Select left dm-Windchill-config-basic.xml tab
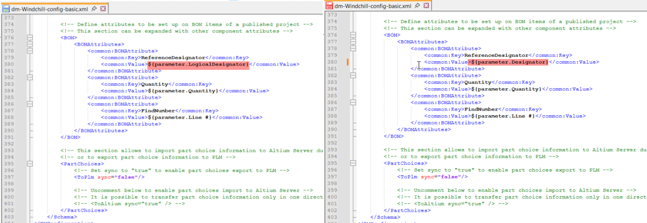The image size is (647, 223). pyautogui.click(x=55, y=8)
